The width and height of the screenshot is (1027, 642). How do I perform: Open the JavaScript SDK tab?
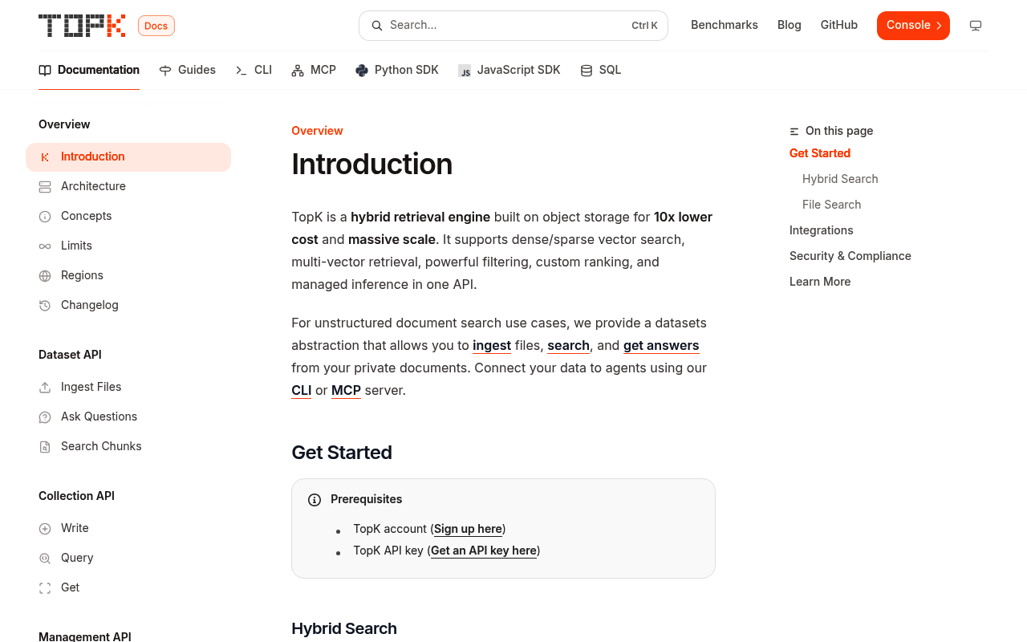point(509,70)
